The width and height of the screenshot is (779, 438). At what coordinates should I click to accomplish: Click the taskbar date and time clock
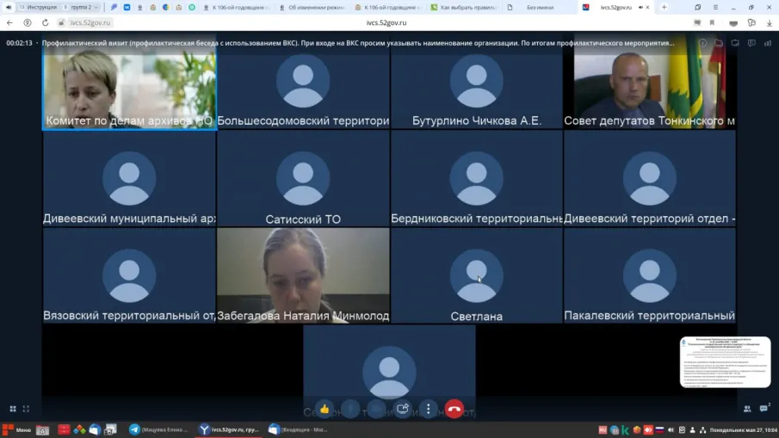point(744,430)
